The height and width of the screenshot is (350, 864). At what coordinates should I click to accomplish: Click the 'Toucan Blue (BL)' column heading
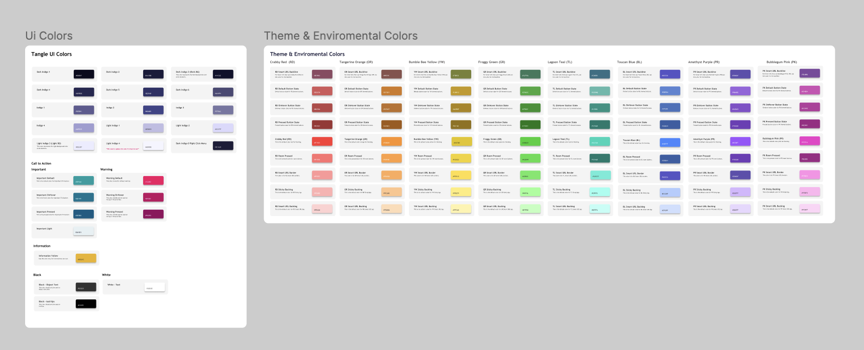coord(629,62)
